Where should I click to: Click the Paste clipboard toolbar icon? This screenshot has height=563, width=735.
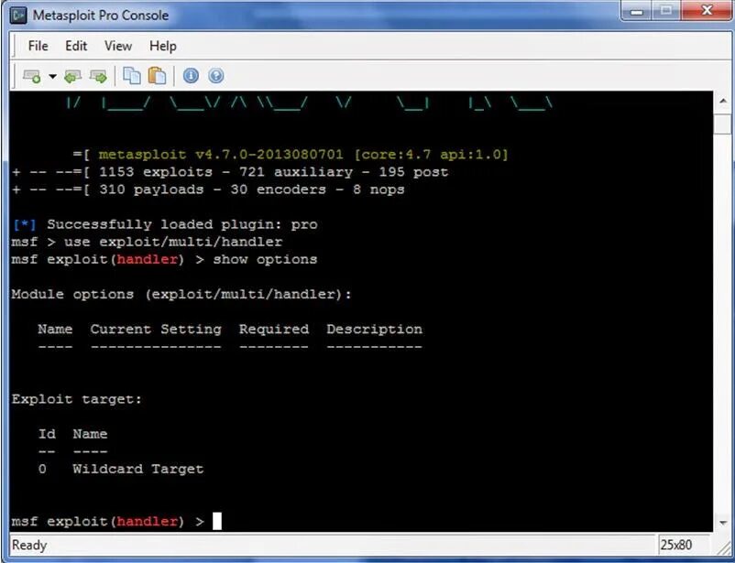[157, 75]
